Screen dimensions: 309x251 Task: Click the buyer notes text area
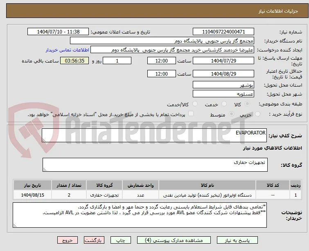(x=140, y=215)
